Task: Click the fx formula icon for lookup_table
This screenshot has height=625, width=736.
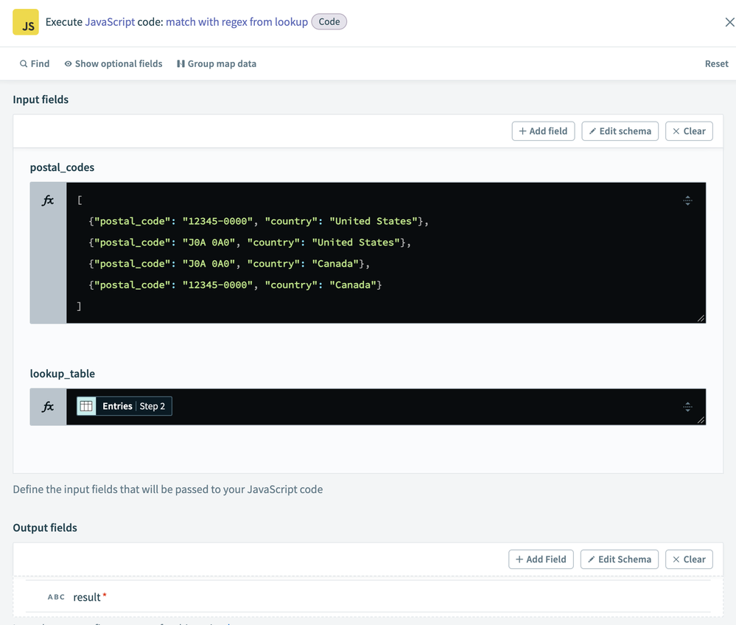Action: [x=48, y=406]
